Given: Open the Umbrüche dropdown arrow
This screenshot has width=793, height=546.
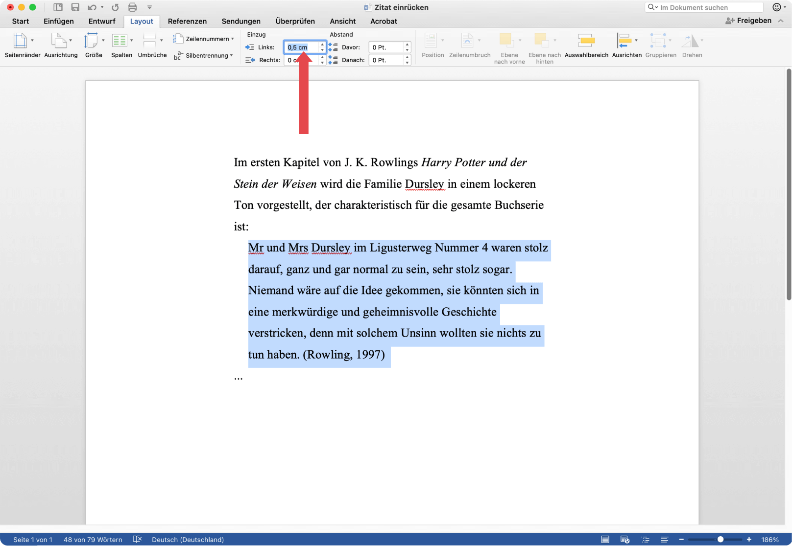Looking at the screenshot, I should click(x=162, y=40).
